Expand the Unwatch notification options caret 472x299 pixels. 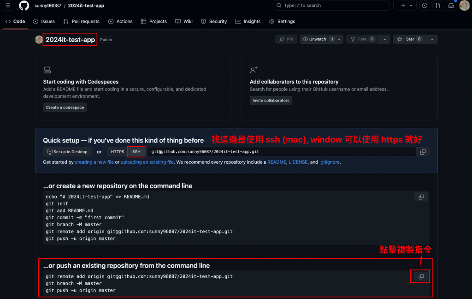click(x=339, y=39)
